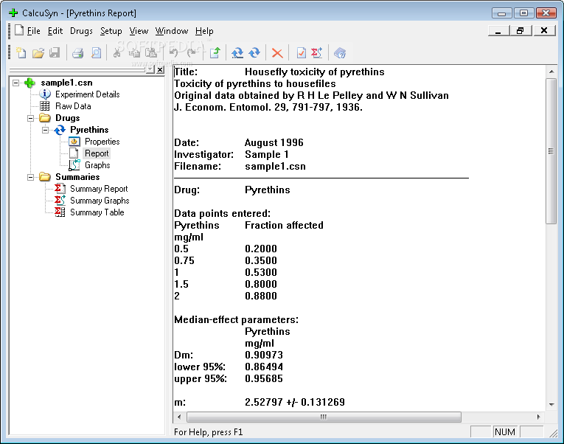Viewport: 564px width, 444px height.
Task: Click the Properties icon under Pyrethins
Action: point(74,142)
